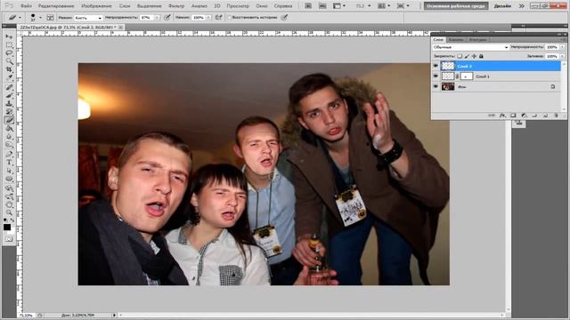Select the Dodge tool
570x320 pixels.
tap(9, 145)
